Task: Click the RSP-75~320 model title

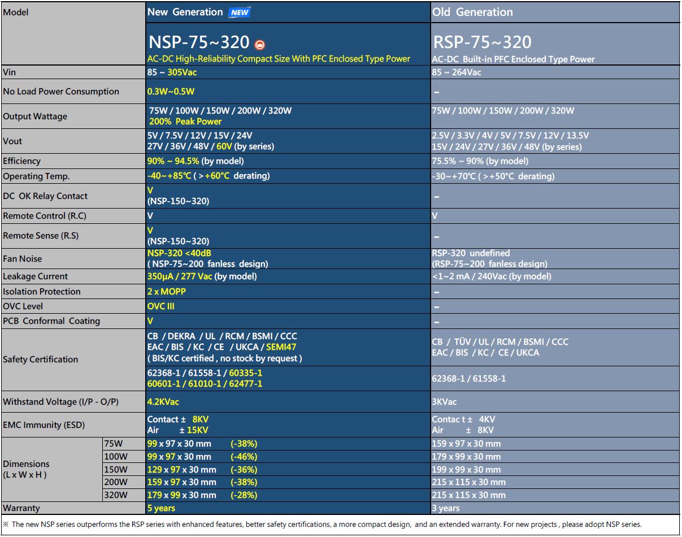Action: coord(482,42)
